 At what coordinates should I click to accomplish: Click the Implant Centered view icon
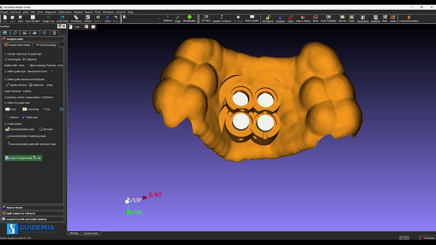pos(222,18)
